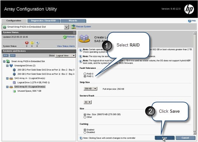This screenshot has width=198, height=142.
Task: Expand all tree nodes with ++ button
Action: coord(5,55)
